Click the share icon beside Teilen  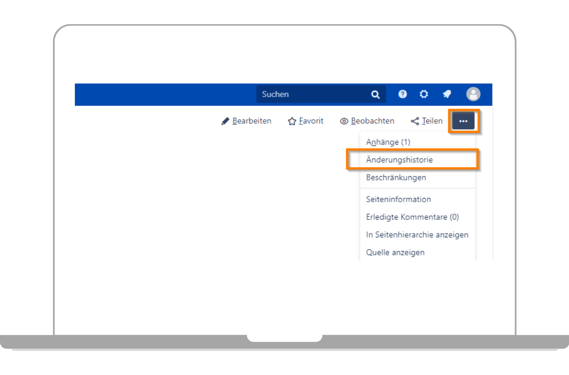[x=415, y=121]
